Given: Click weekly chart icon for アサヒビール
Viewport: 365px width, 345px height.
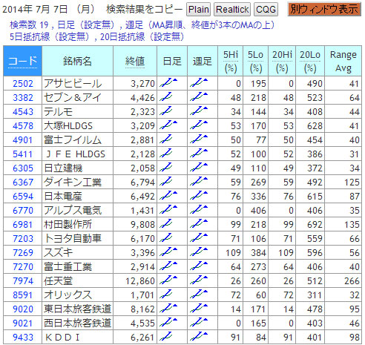Looking at the screenshot, I should click(x=199, y=82).
